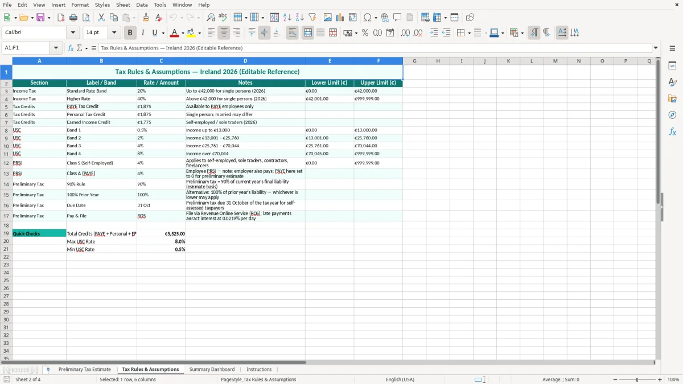Open the File menu
This screenshot has width=683, height=384.
(7, 5)
